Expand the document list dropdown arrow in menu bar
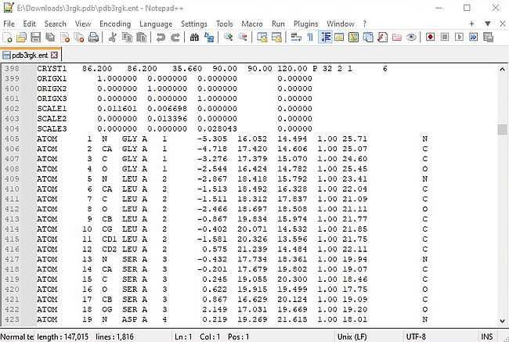509x342 pixels. pos(488,23)
